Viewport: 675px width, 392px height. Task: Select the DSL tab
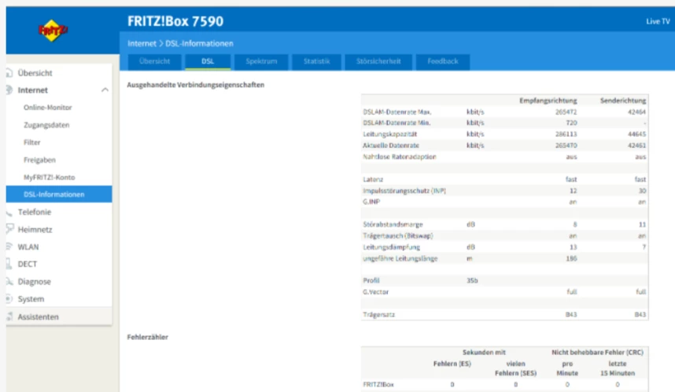click(x=208, y=61)
